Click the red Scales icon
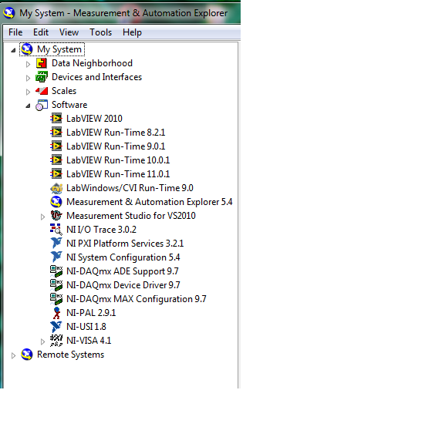Screen dimensions: 442x427 point(42,91)
